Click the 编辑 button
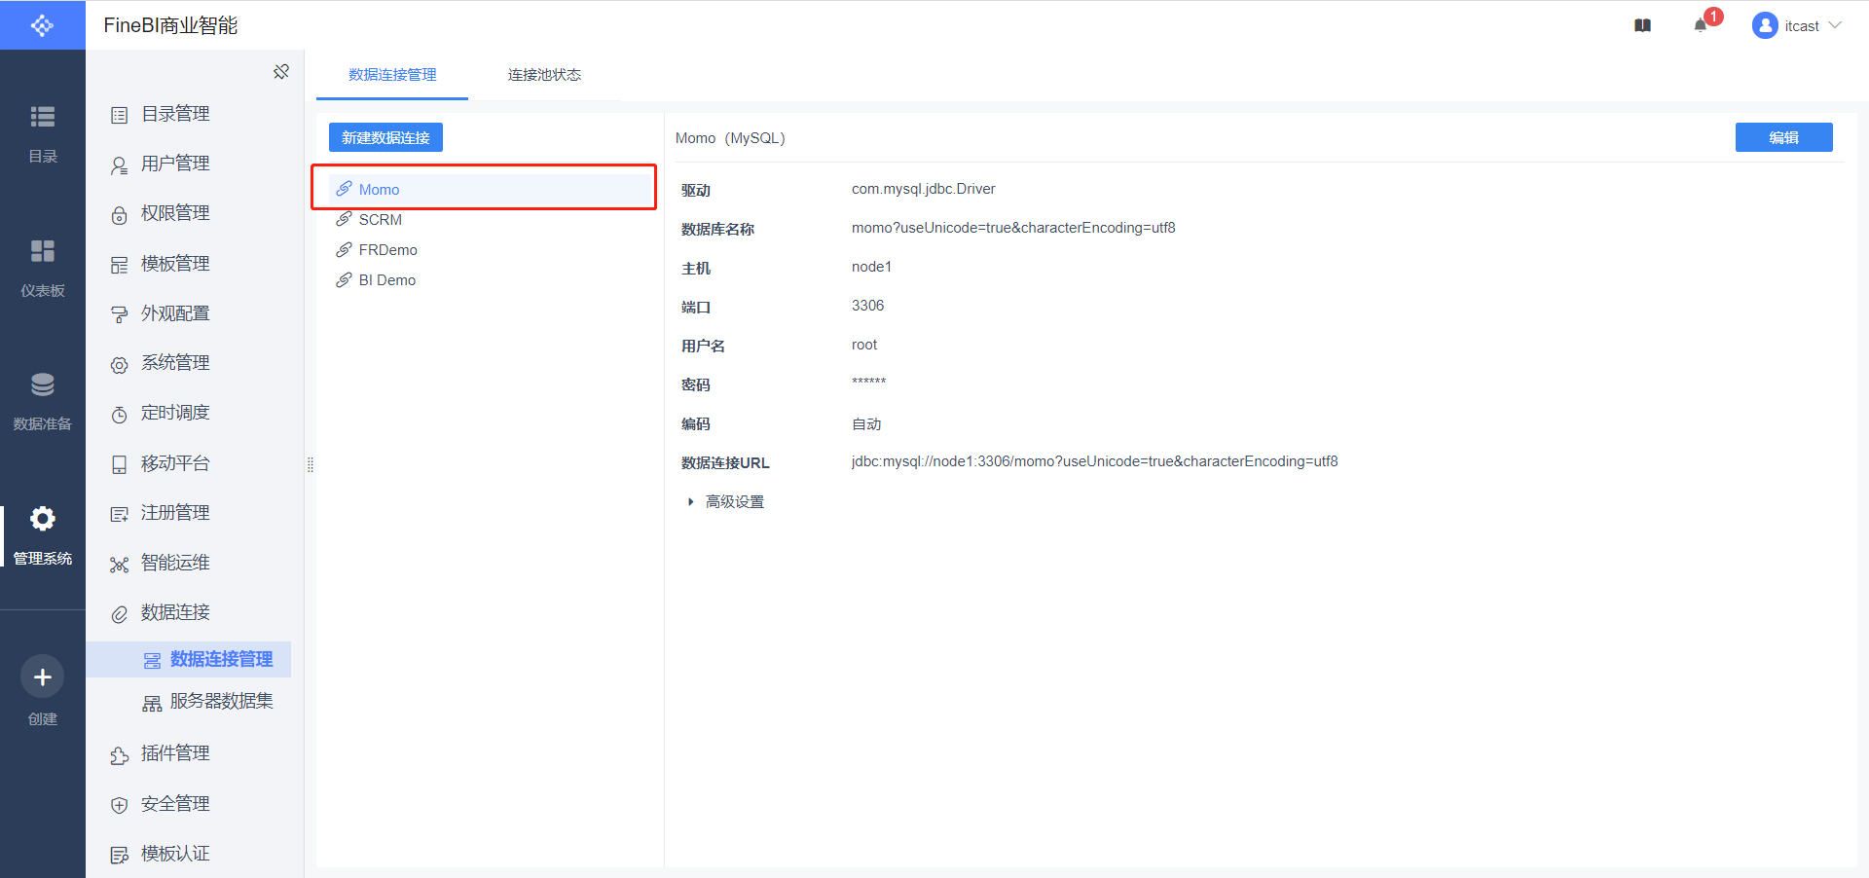1869x878 pixels. point(1783,137)
